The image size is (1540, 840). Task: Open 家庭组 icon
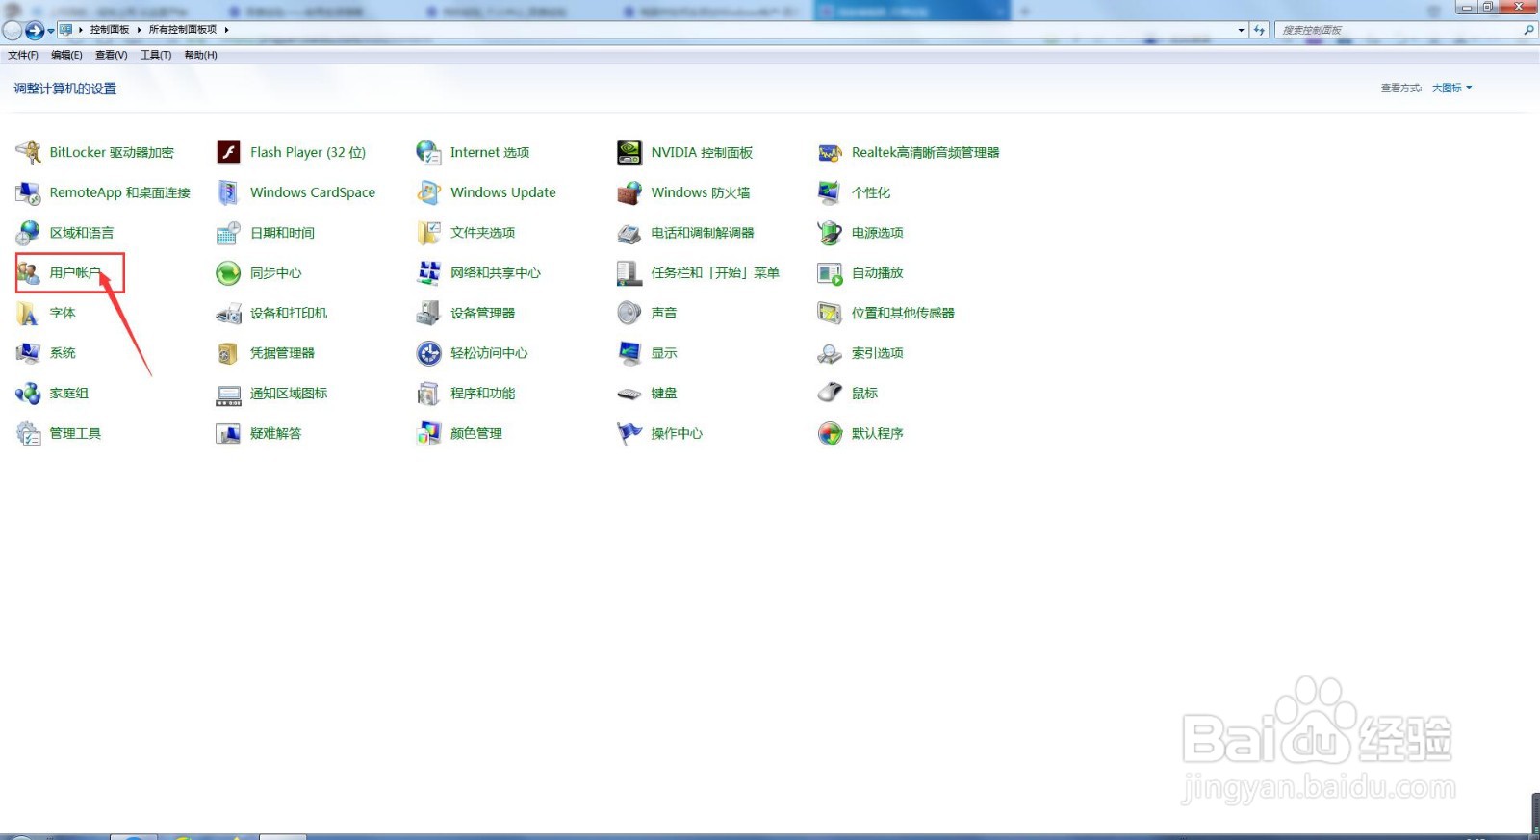28,394
